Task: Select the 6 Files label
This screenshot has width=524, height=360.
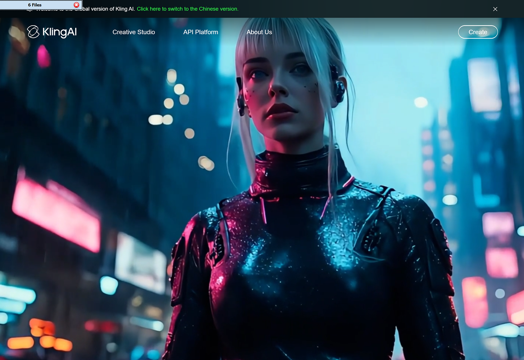Action: tap(35, 5)
